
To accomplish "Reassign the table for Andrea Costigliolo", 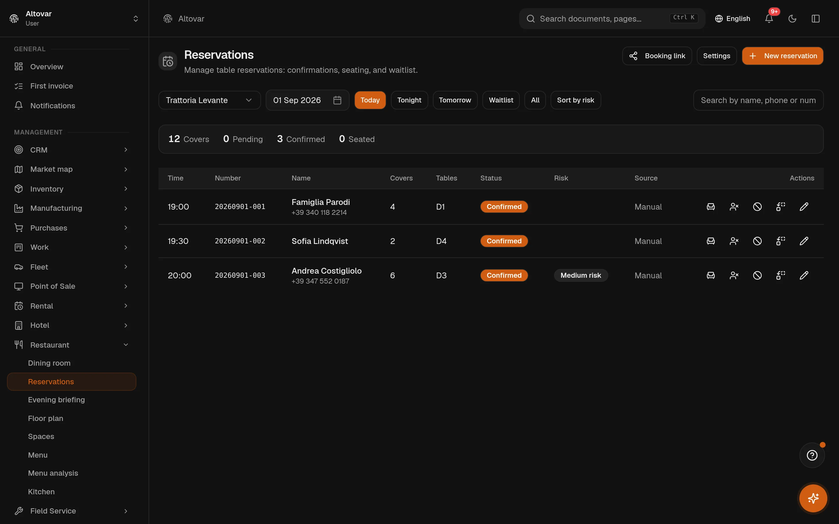I will pyautogui.click(x=781, y=275).
